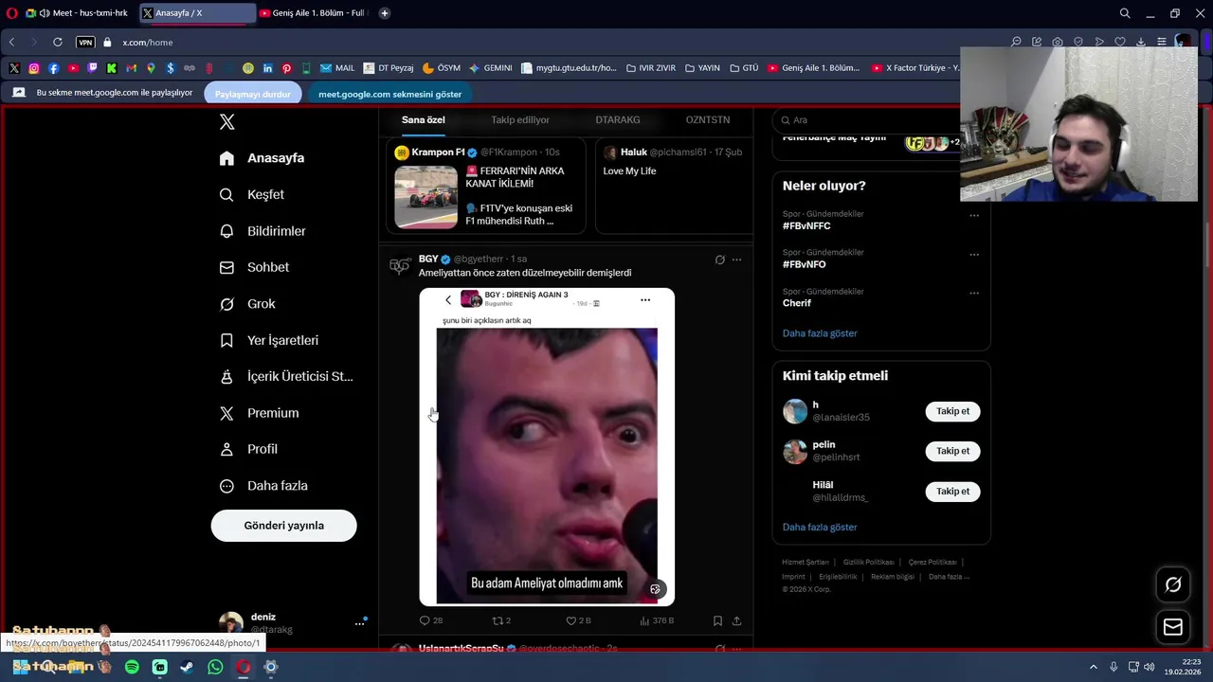This screenshot has height=682, width=1213.
Task: Open Premium in sidebar
Action: tap(259, 413)
